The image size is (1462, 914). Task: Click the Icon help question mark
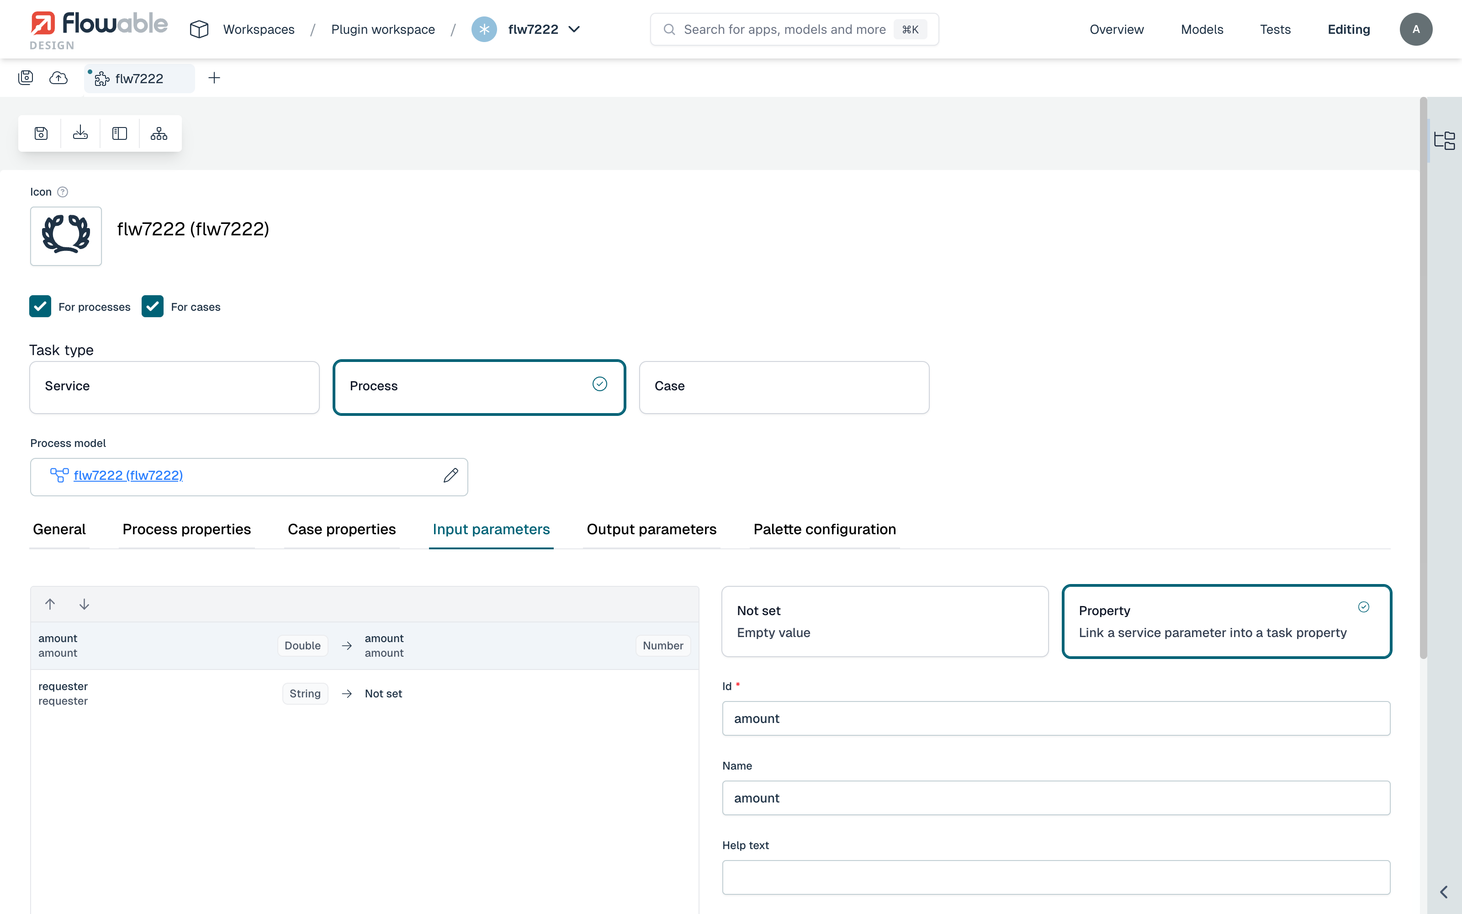click(62, 191)
